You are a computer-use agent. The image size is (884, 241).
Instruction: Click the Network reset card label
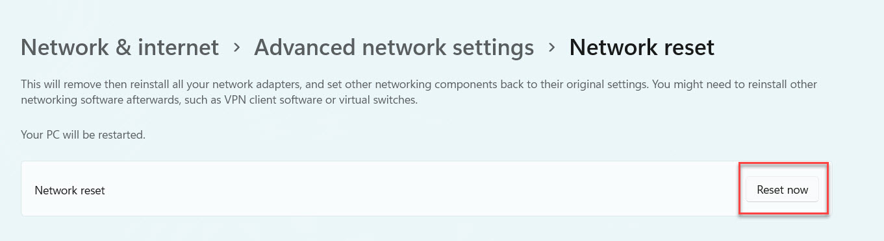[x=69, y=190]
